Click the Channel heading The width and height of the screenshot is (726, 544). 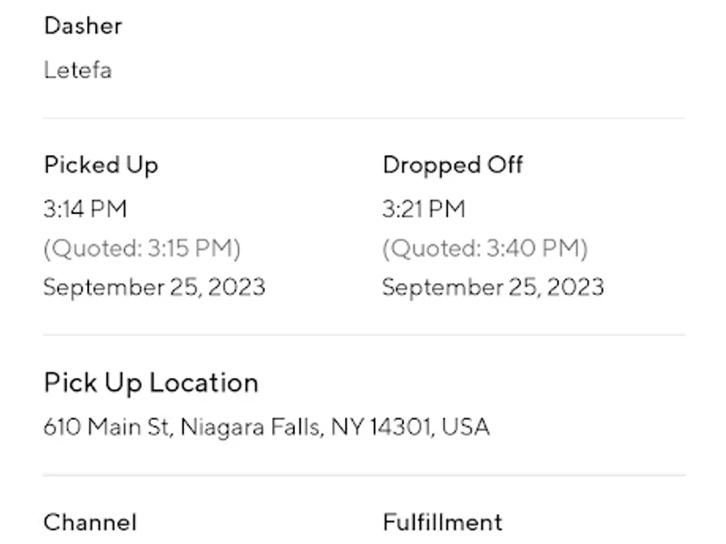tap(90, 522)
